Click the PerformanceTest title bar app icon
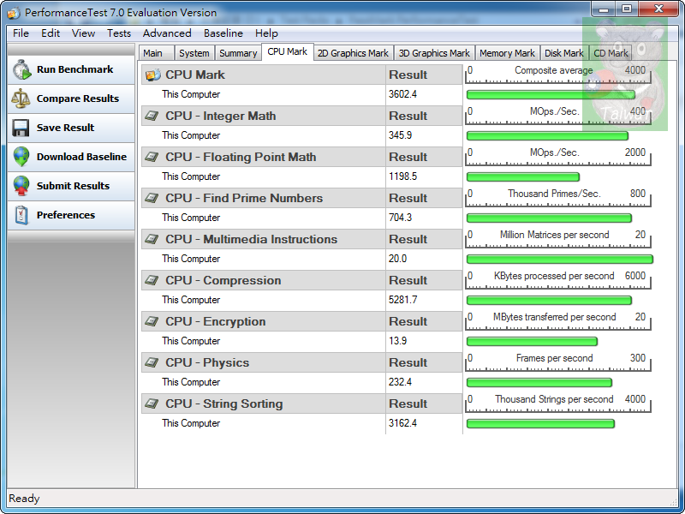Screen dimensions: 685x514 coord(14,13)
